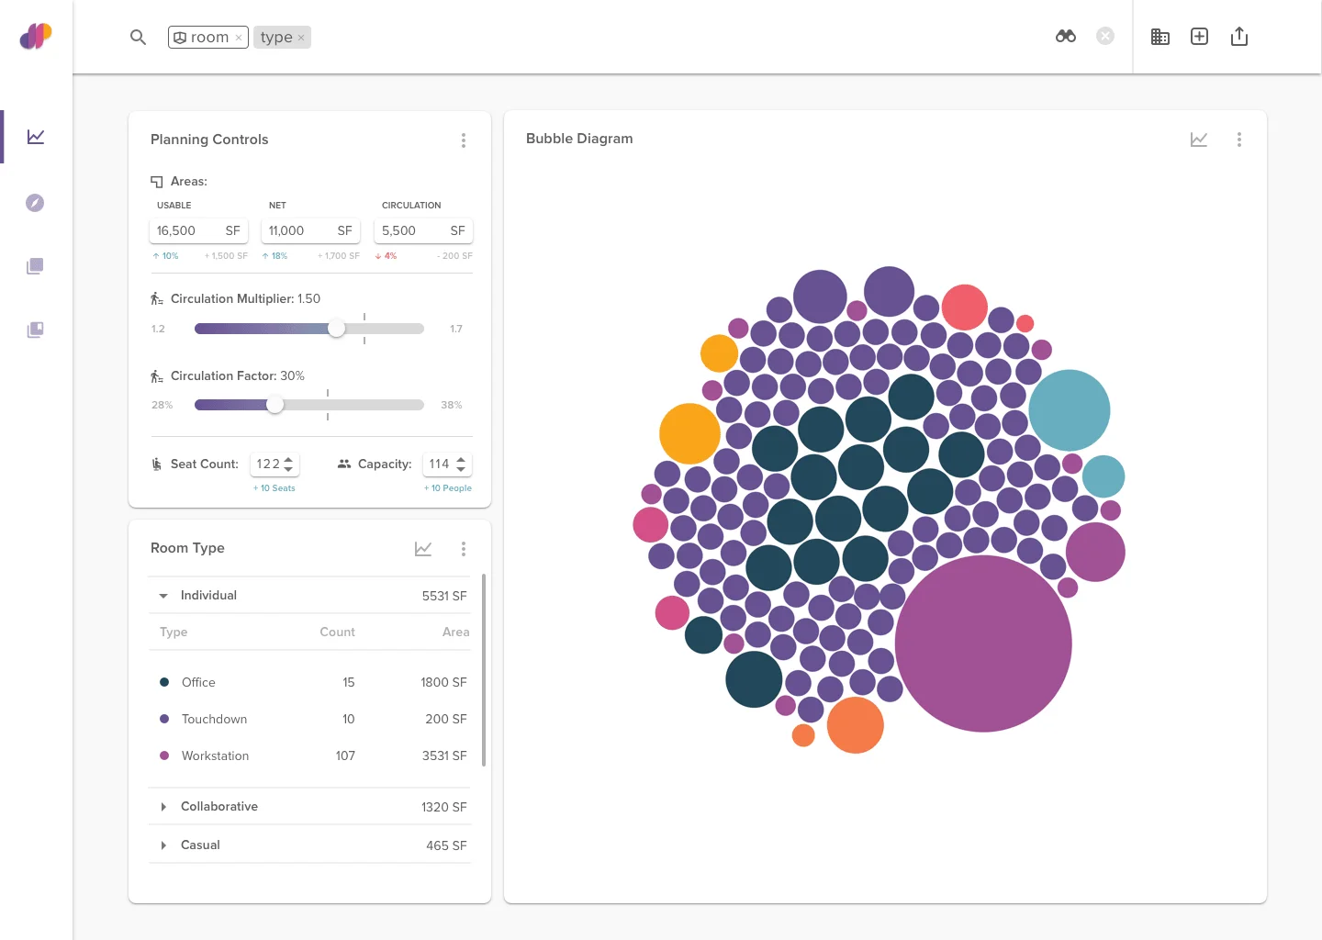The width and height of the screenshot is (1322, 940).
Task: Open Planning Controls more options menu
Action: (x=463, y=140)
